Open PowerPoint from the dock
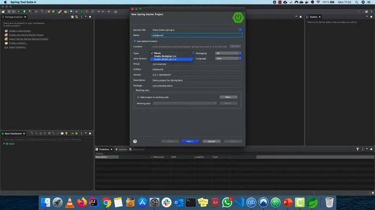This screenshot has width=375, height=210. click(x=288, y=202)
